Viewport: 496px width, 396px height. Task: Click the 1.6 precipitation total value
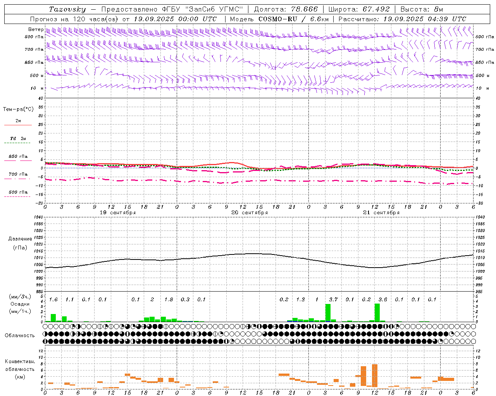coord(53,300)
